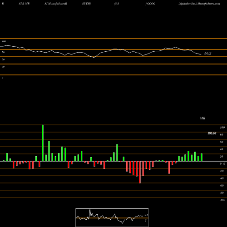Click the -60 label on MR axis
Viewport: 227px width, 227px height.
(x=222, y=186)
